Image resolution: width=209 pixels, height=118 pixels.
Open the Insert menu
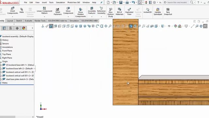(44, 2)
